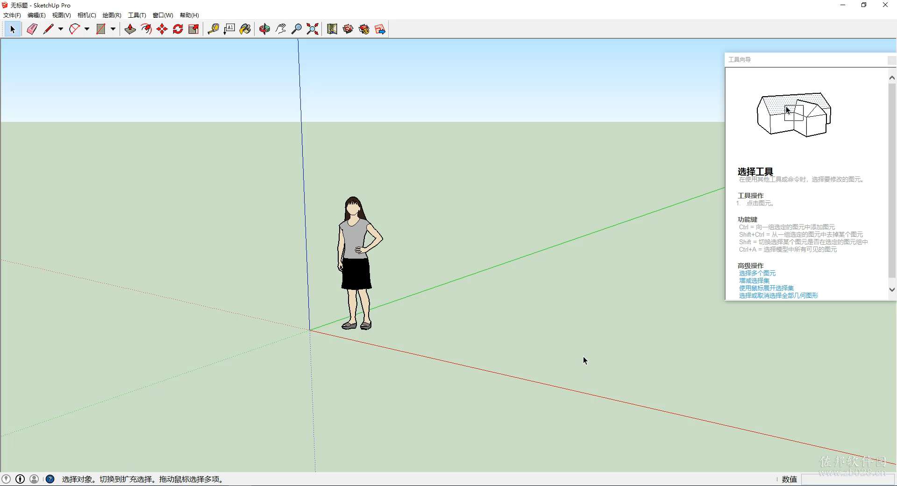Select the Move tool with red arrows
Viewport: 897px width, 486px height.
point(162,29)
